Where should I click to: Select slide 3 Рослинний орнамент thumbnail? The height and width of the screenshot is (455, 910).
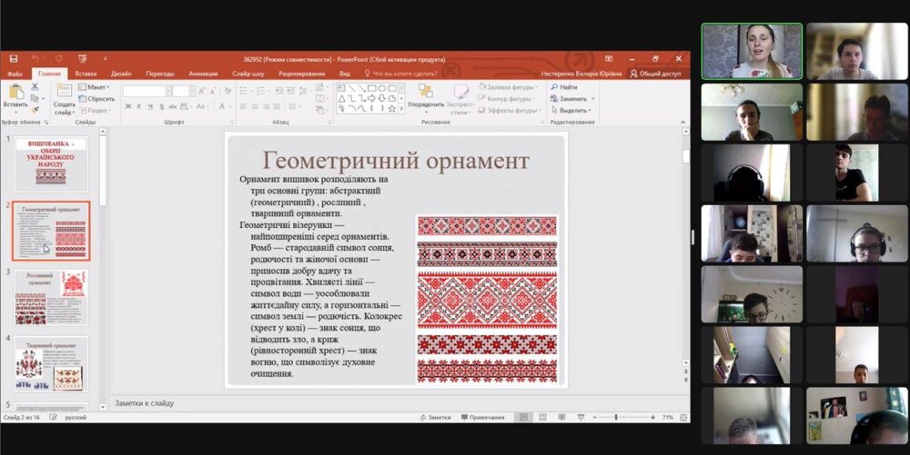[51, 298]
